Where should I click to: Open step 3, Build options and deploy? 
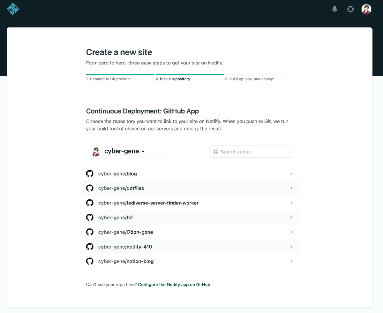(249, 79)
